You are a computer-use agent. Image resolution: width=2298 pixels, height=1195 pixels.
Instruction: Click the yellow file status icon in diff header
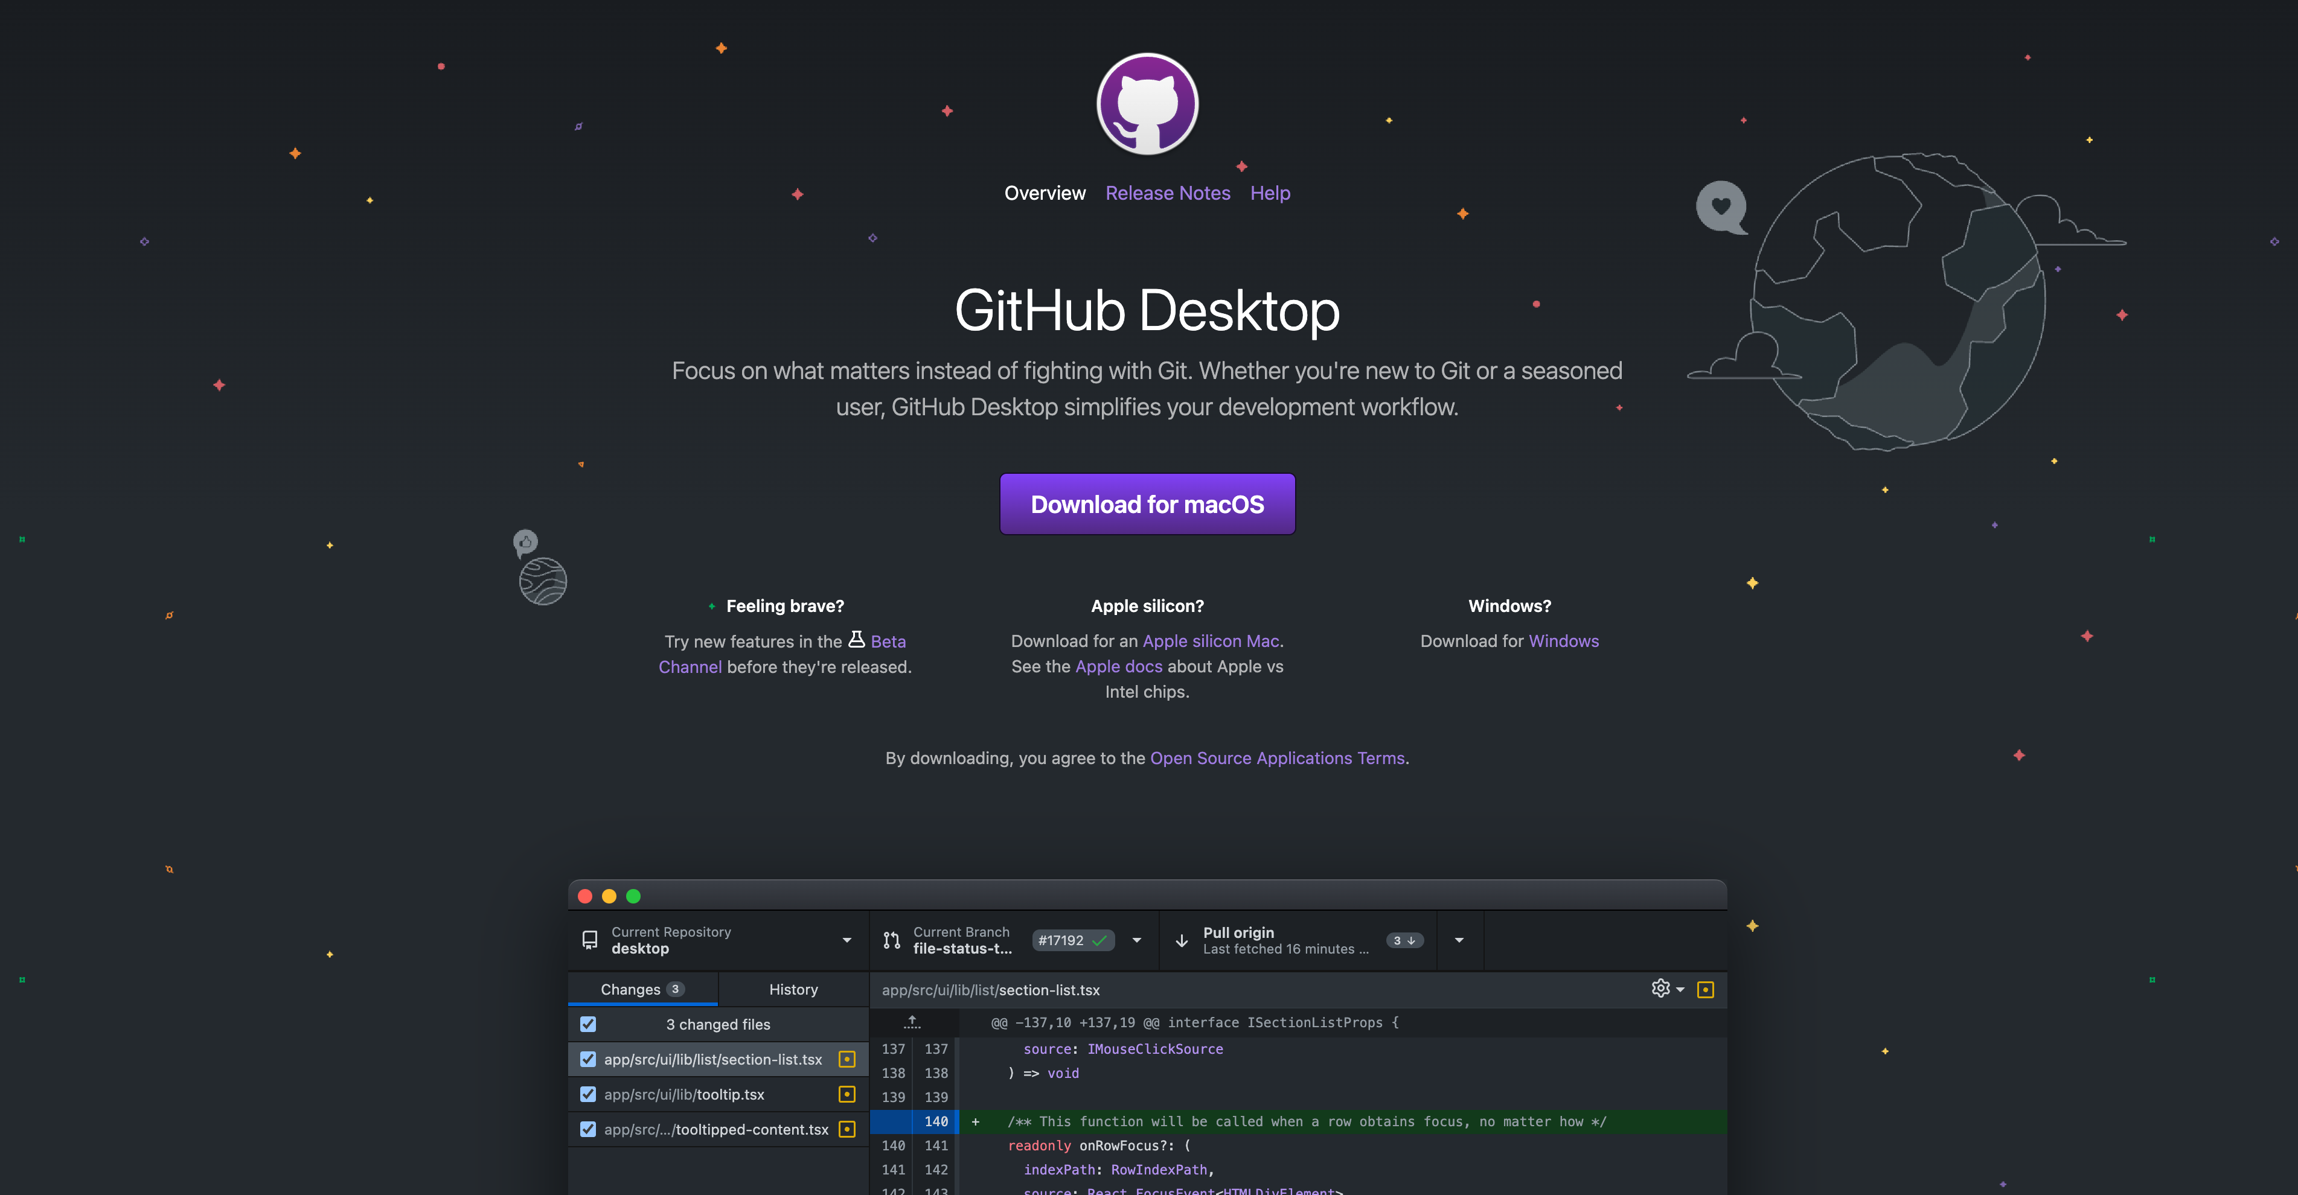pos(1704,989)
